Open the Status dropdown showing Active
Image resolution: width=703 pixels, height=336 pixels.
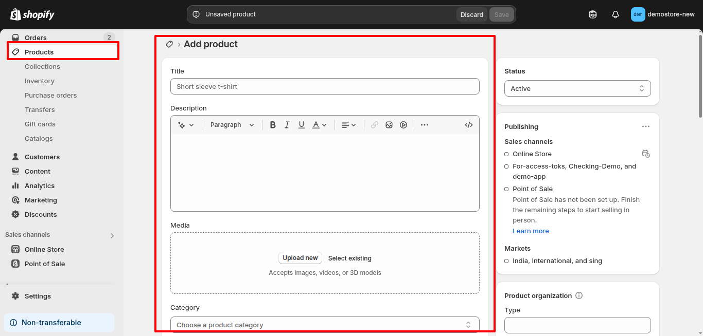coord(577,88)
